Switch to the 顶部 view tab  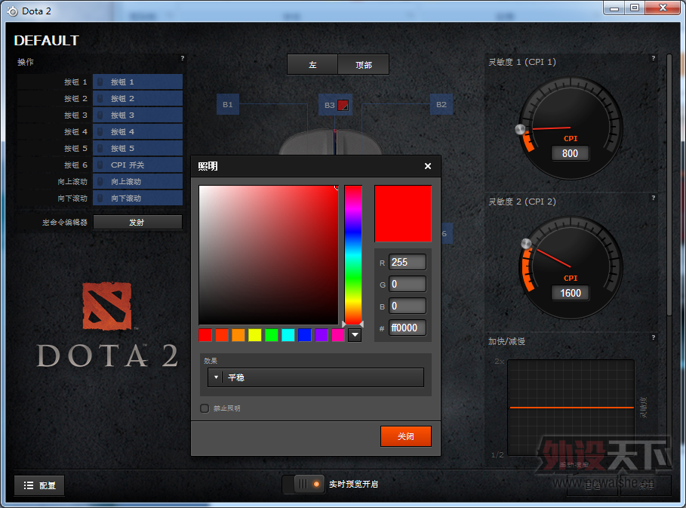click(364, 65)
